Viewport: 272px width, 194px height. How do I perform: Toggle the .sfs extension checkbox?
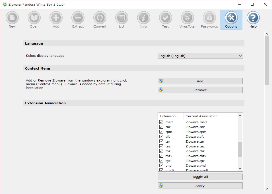point(161,137)
